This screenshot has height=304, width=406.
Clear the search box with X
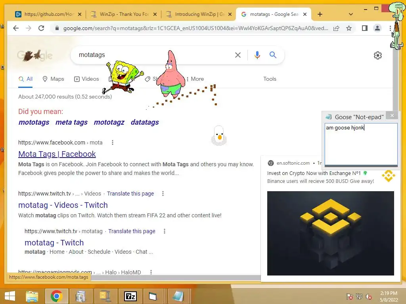[x=238, y=55]
